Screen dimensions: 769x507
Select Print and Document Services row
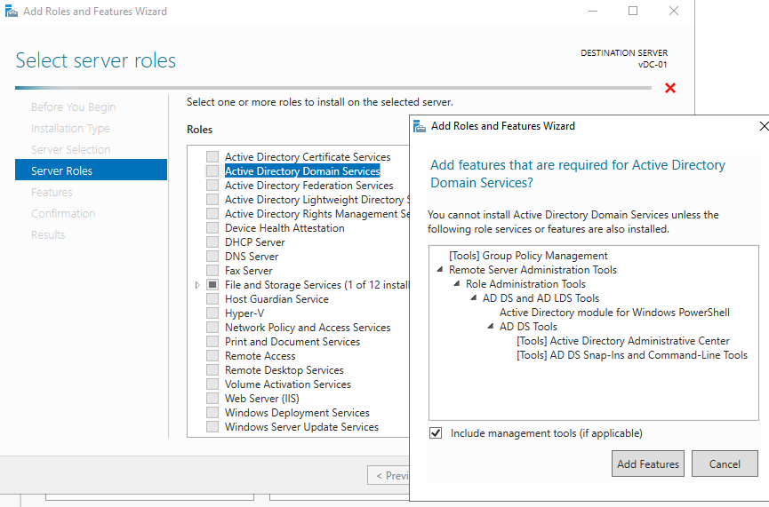pos(292,342)
